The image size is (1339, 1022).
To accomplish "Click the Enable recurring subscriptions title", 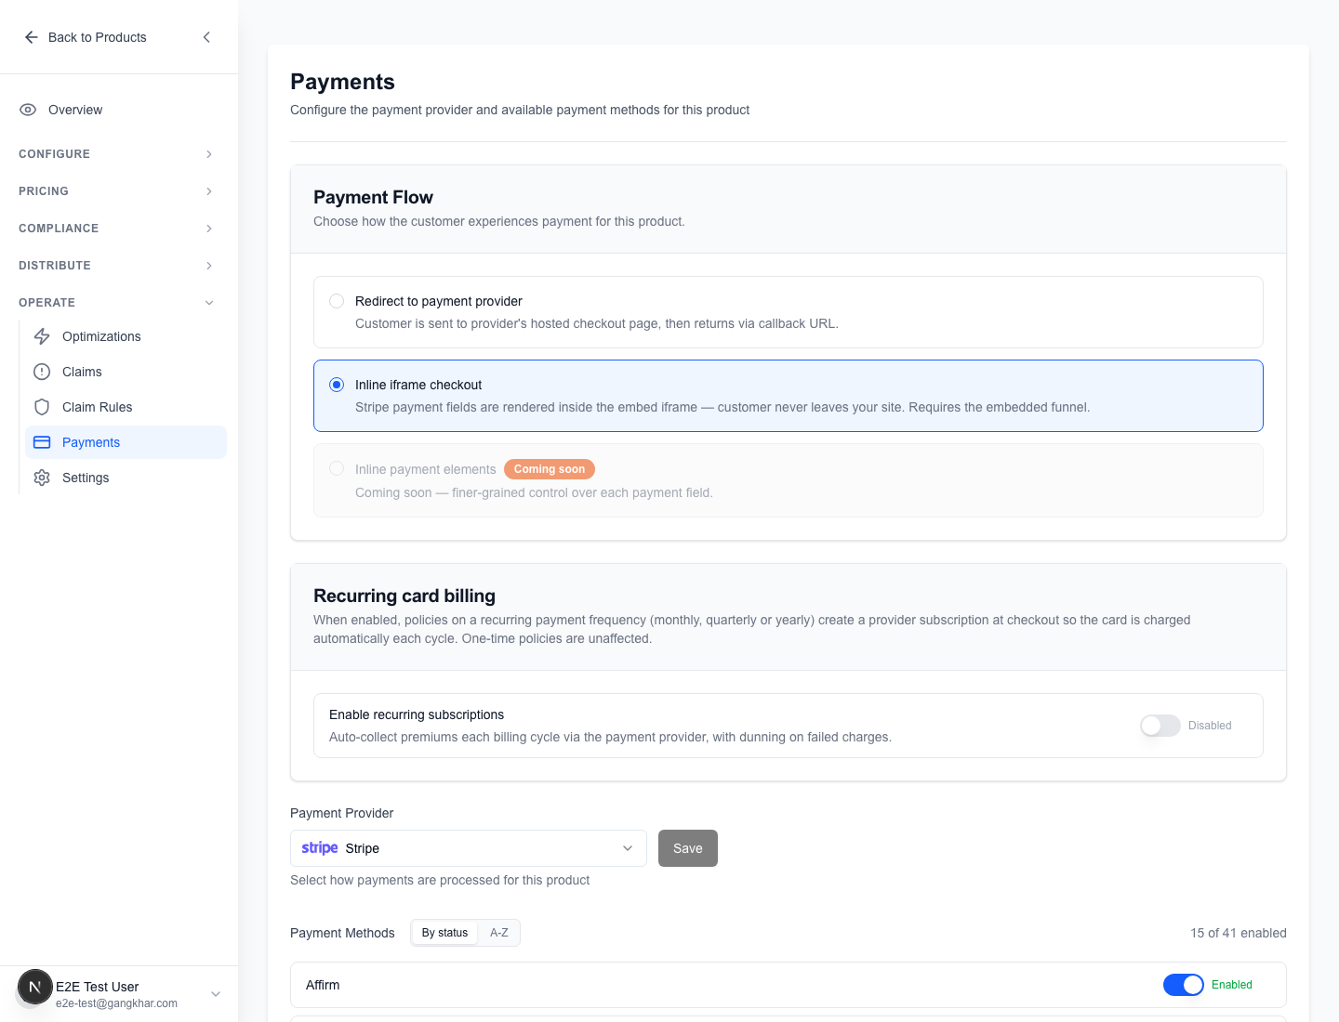I will 417,714.
